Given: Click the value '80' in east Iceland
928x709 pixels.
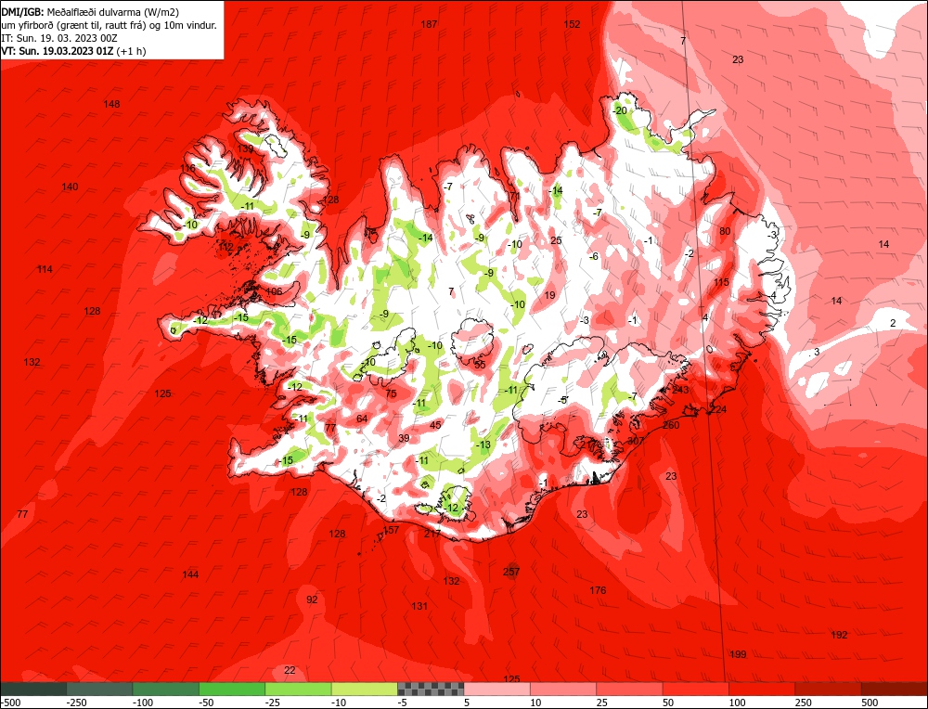Looking at the screenshot, I should pos(725,231).
